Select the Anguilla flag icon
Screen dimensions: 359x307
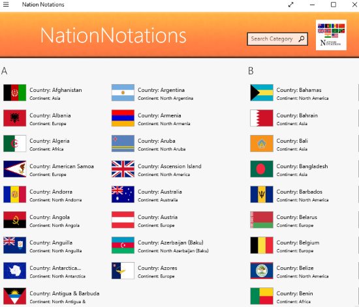tap(14, 245)
